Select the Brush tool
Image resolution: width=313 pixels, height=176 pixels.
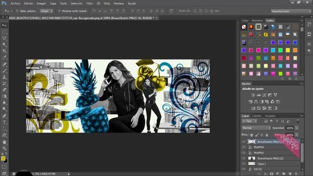(4, 70)
